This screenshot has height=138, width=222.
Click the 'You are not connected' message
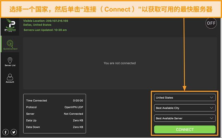click(x=120, y=63)
